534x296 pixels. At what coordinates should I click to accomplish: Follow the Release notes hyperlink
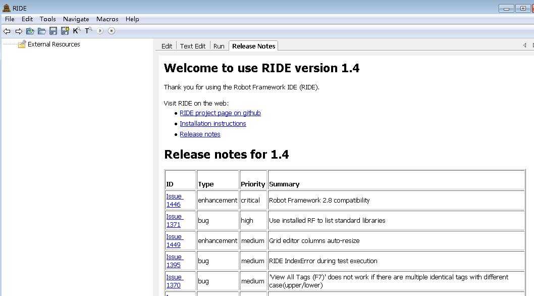tap(200, 134)
